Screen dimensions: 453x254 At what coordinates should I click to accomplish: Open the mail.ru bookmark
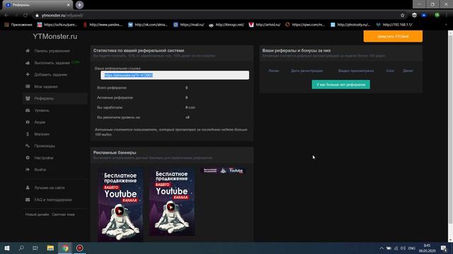[189, 25]
